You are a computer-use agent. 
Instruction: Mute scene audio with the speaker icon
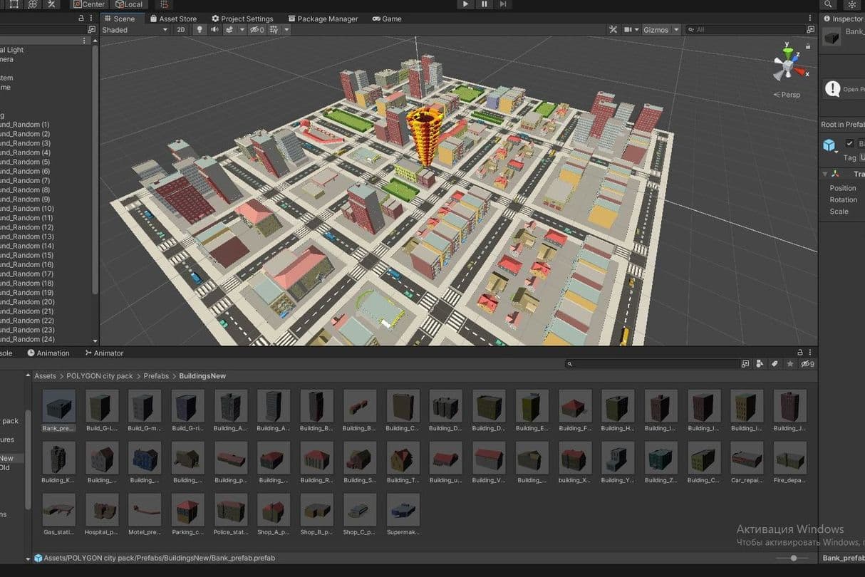tap(214, 30)
